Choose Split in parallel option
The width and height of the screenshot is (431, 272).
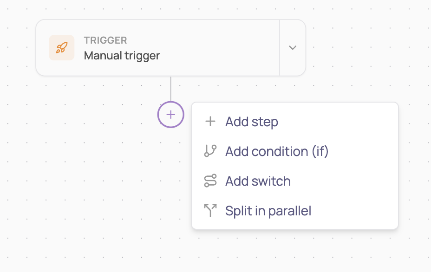coord(294,210)
